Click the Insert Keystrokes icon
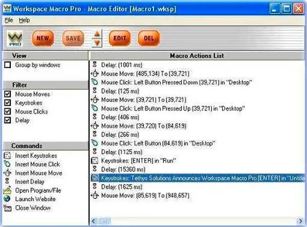307x227 pixels. coord(7,155)
